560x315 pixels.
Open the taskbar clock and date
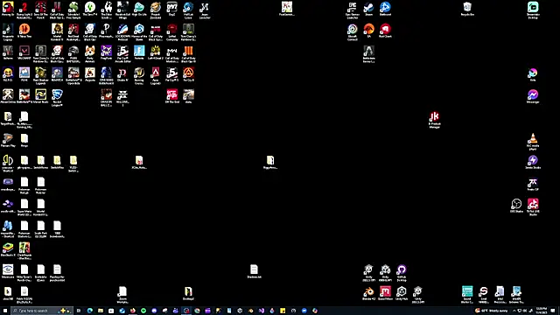[542, 311]
